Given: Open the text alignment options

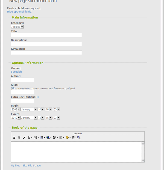Looking at the screenshot, I should (x=30, y=138).
